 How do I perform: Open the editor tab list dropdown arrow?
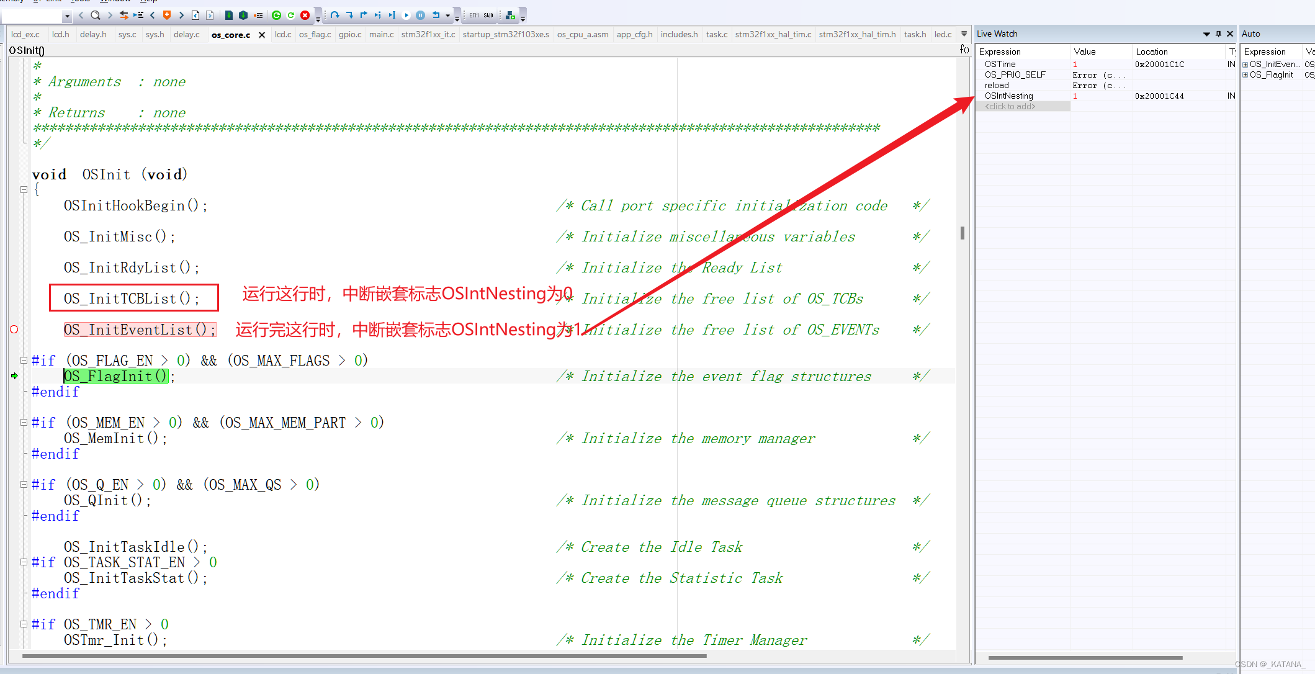964,34
